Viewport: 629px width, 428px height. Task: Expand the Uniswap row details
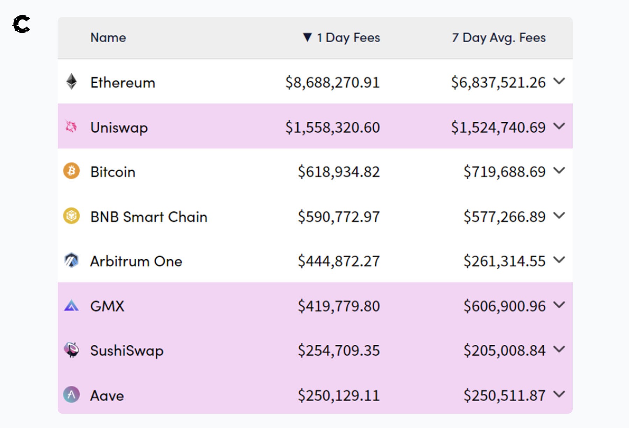pyautogui.click(x=559, y=126)
